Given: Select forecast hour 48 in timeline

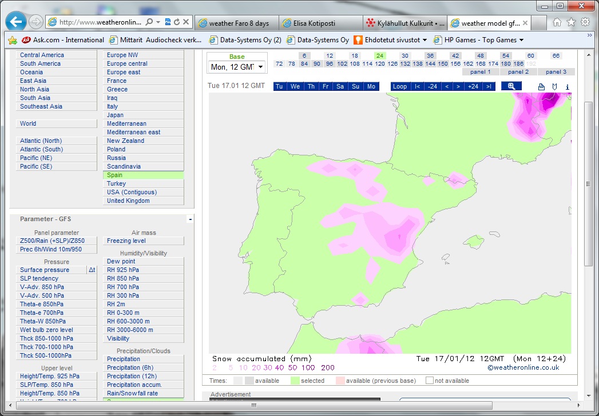Looking at the screenshot, I should (x=481, y=55).
